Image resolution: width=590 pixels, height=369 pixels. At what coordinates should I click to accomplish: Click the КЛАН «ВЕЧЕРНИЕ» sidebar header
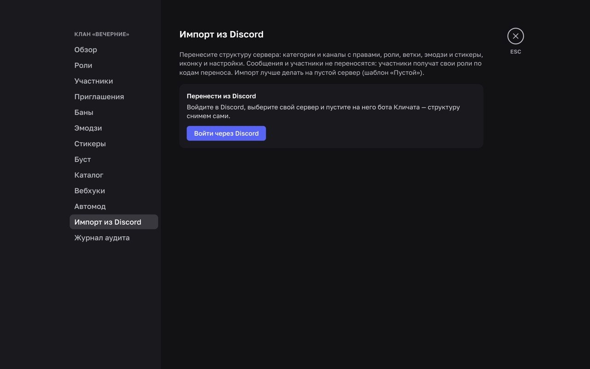pos(102,34)
